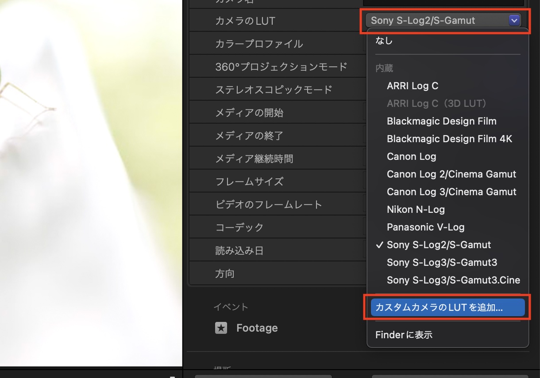Select Canon Log 2/Cinema Gamut option
The width and height of the screenshot is (540, 378).
point(451,174)
